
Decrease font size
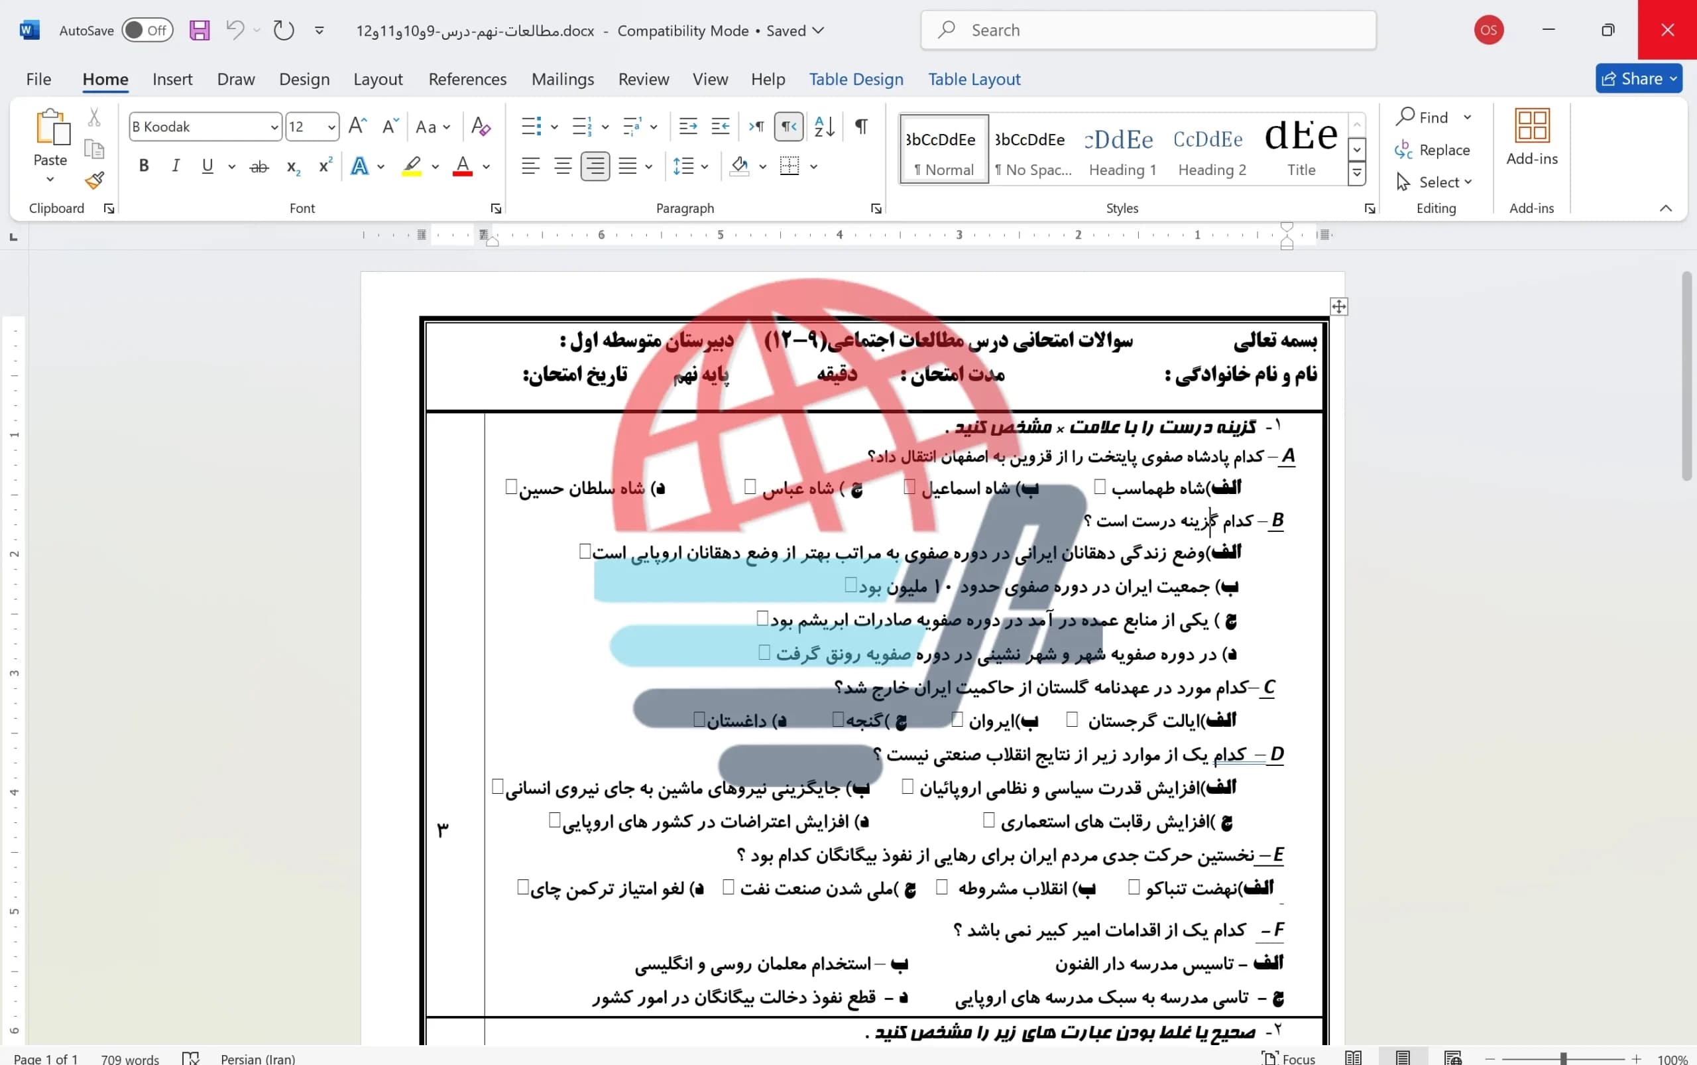click(390, 127)
